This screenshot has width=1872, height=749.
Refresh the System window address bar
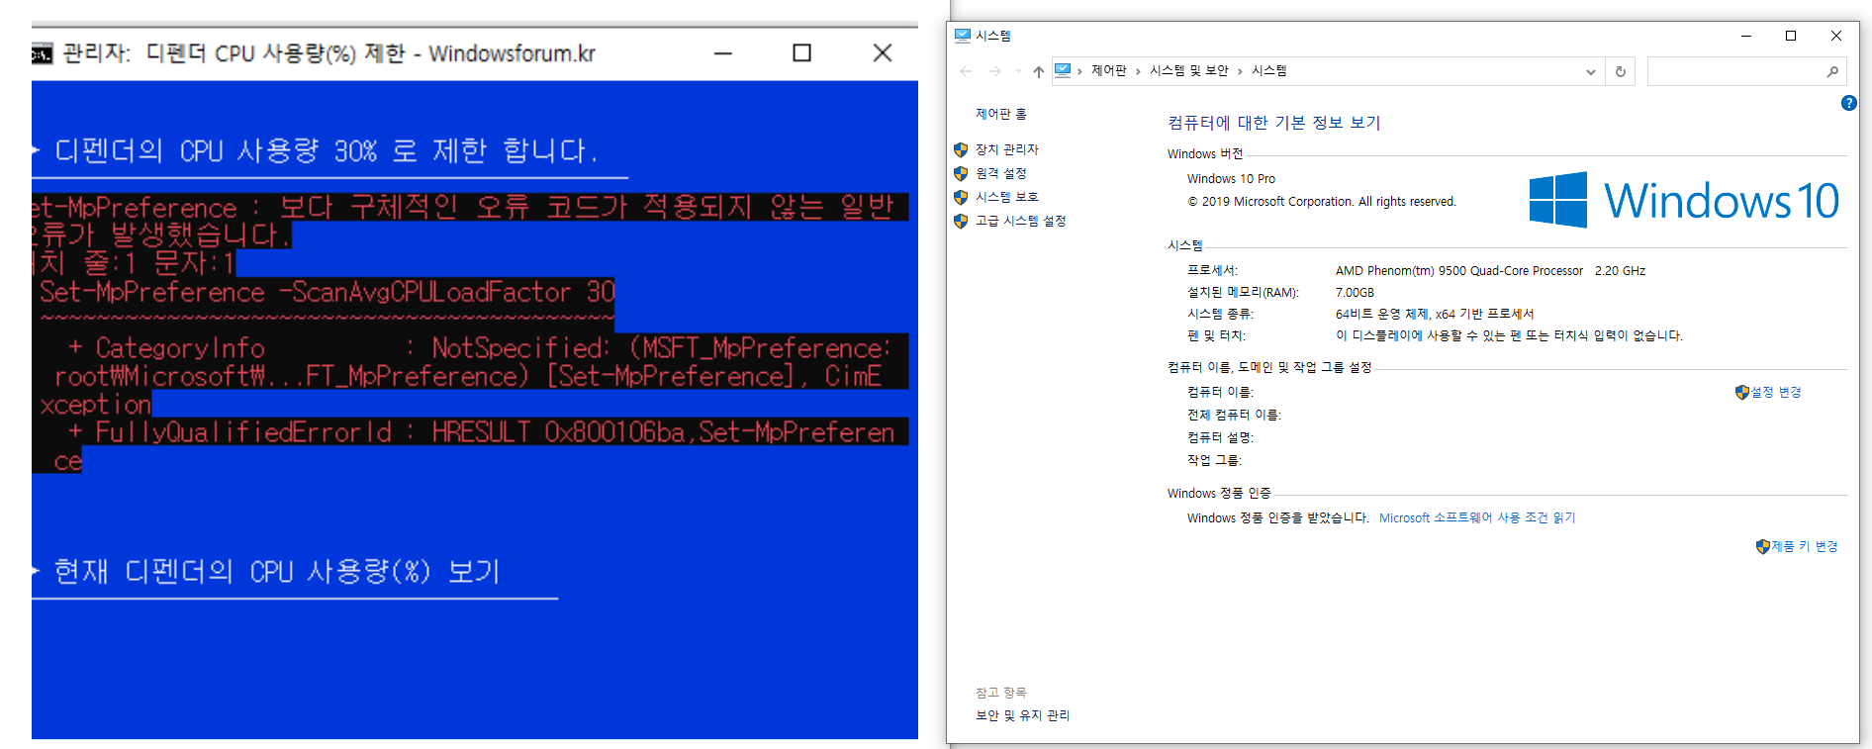(1621, 71)
